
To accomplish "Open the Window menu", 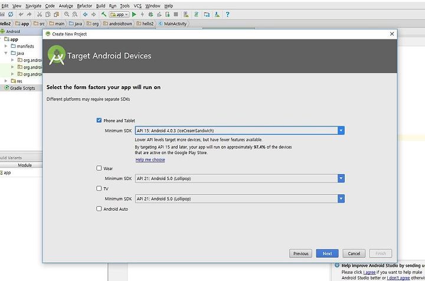I will (x=153, y=6).
